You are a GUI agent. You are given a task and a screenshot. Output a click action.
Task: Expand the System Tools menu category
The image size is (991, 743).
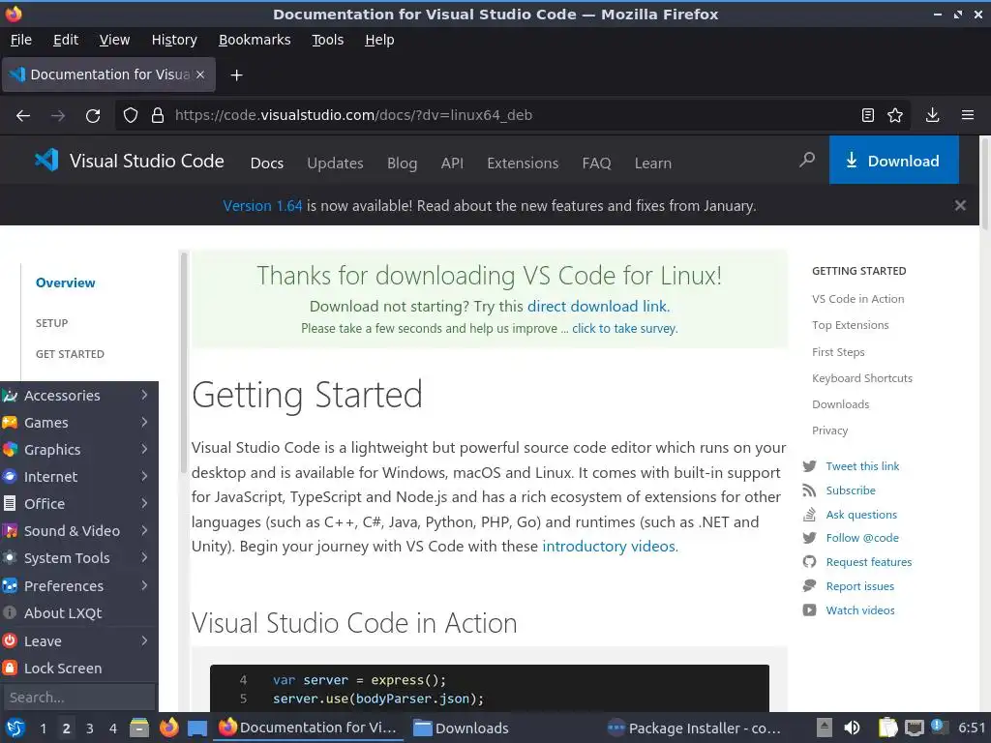click(x=79, y=558)
